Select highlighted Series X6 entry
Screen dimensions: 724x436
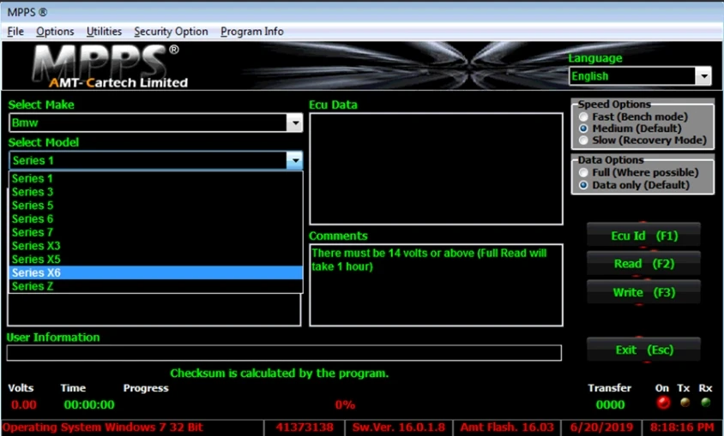point(155,272)
